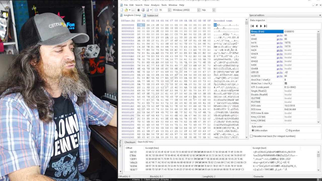
Task: Click the DOS date value 10/2/2018
Action: 289,106
